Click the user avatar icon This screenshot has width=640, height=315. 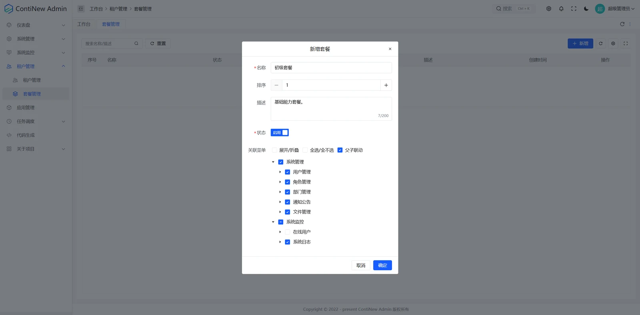(x=600, y=8)
